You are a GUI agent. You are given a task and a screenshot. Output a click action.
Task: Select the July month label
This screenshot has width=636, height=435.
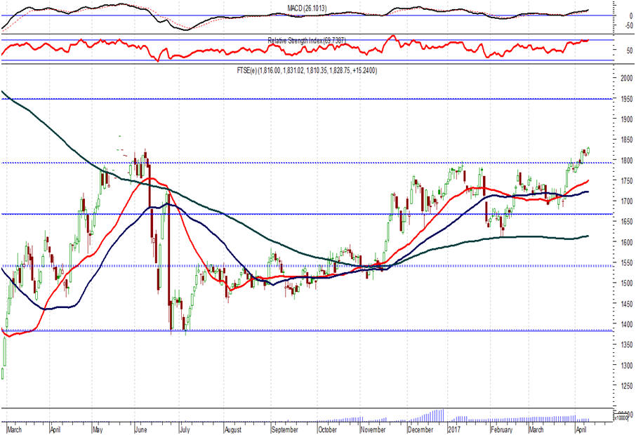[185, 429]
